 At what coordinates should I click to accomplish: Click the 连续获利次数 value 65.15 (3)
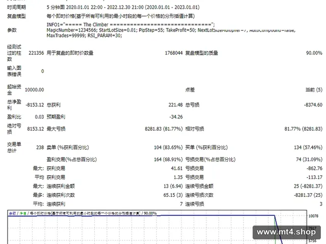pos(173,195)
